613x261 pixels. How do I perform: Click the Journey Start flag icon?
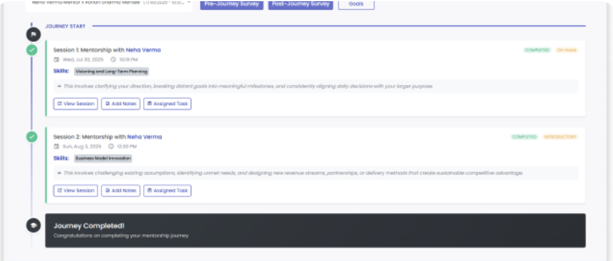33,35
